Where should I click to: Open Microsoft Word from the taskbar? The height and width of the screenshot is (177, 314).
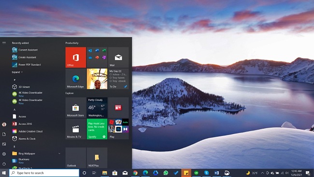217,173
